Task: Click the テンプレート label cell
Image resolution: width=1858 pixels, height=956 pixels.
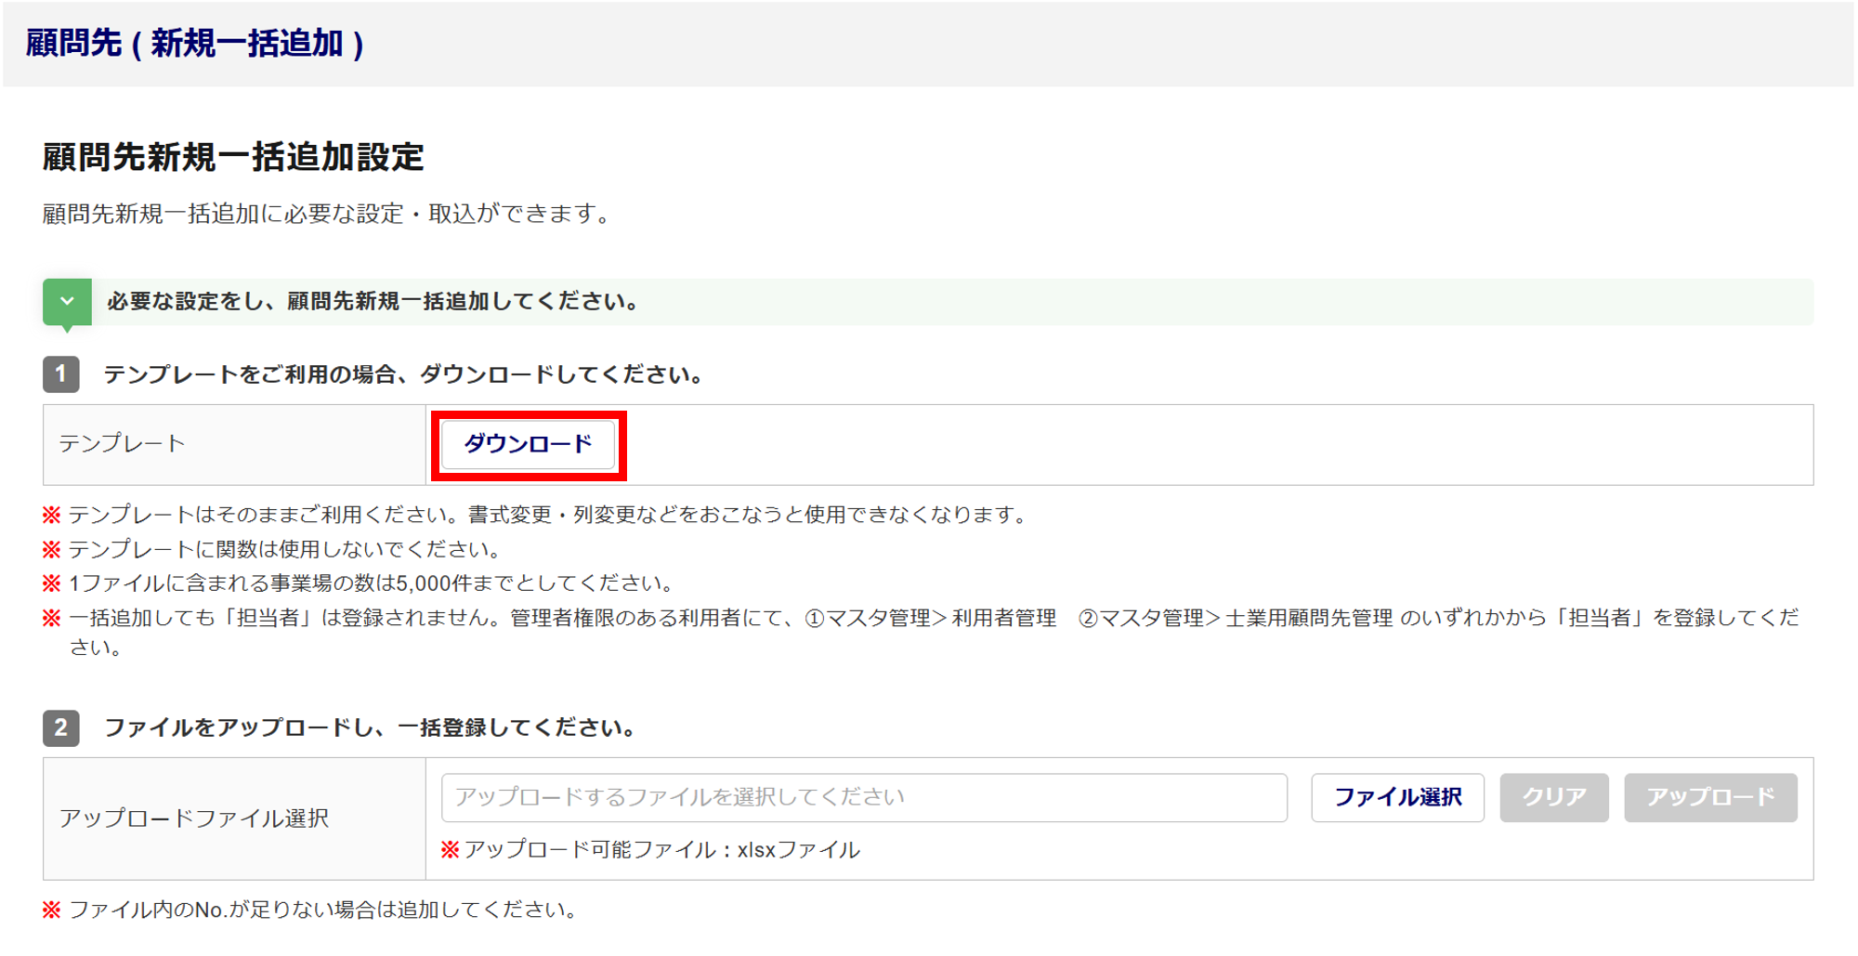Action: click(123, 444)
